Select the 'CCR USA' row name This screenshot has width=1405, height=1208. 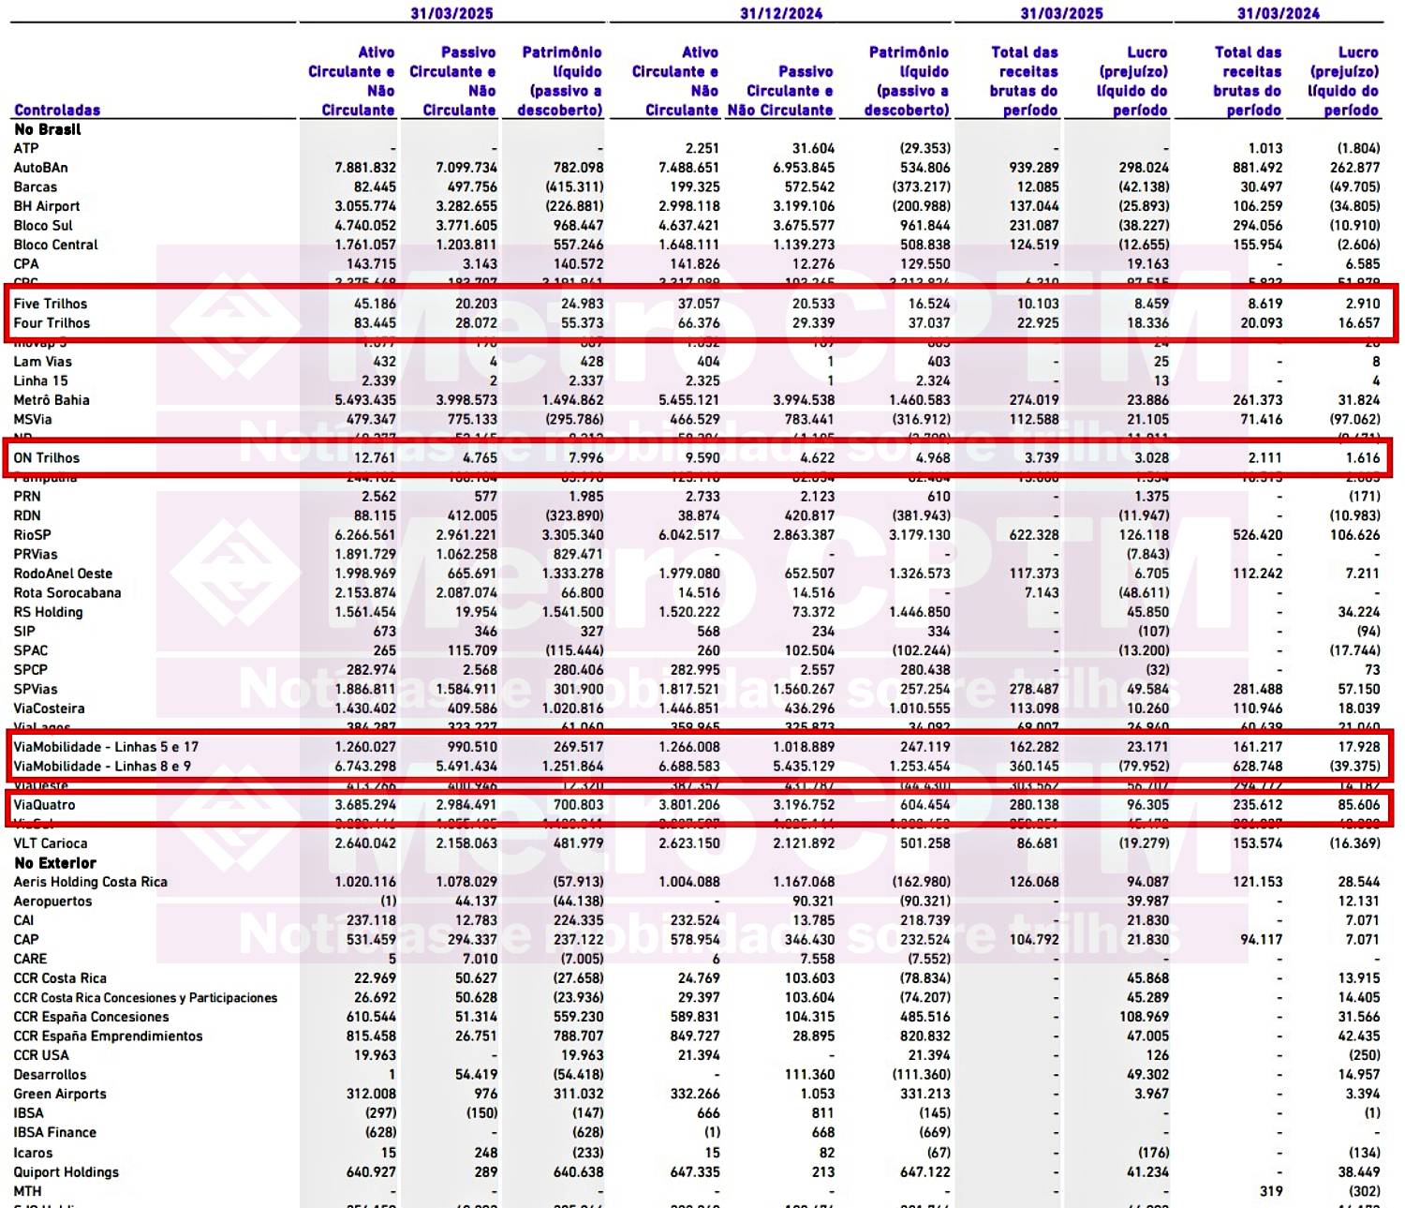tap(41, 1054)
